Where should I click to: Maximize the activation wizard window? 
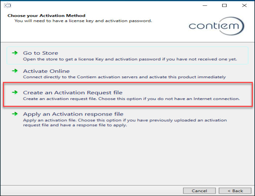tap(225, 5)
